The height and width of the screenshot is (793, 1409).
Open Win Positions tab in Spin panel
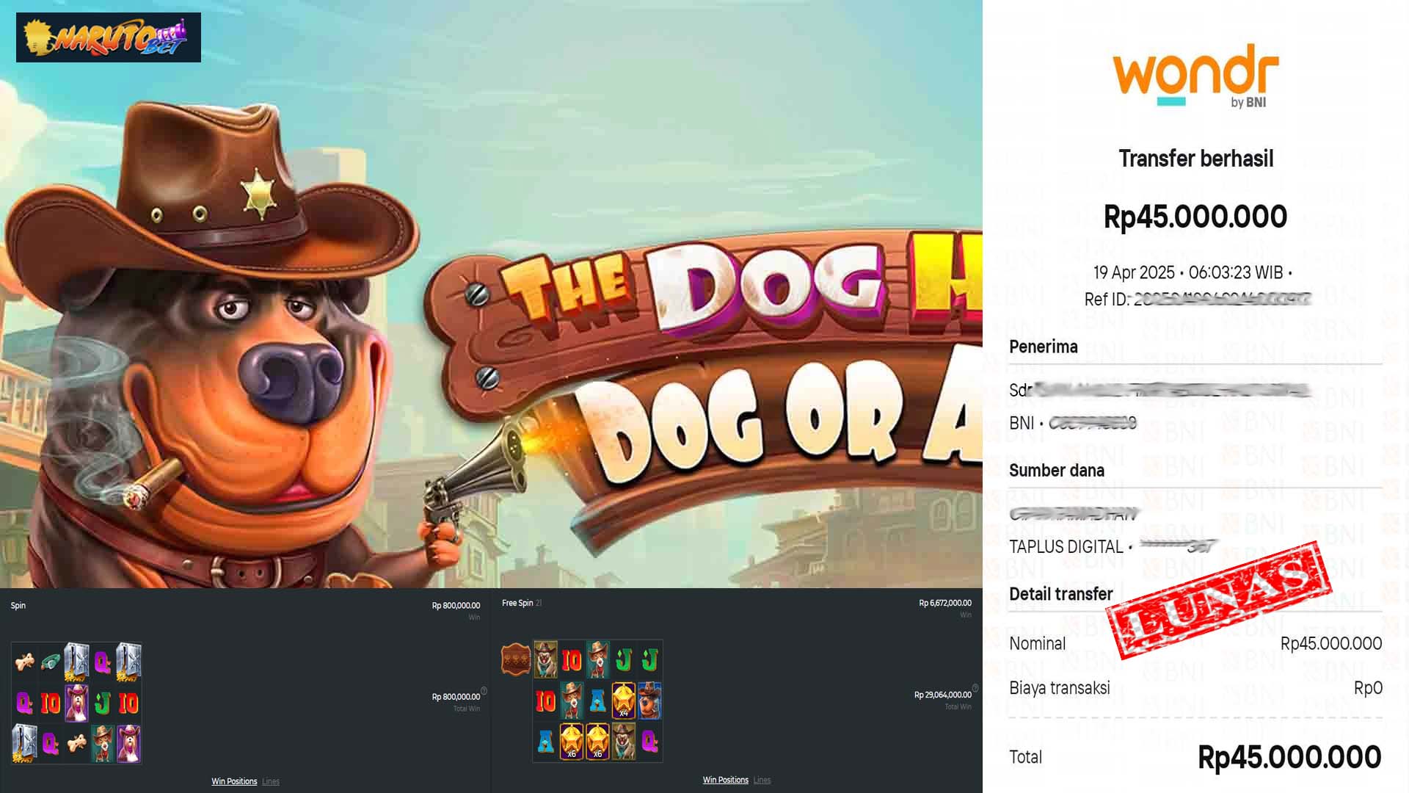click(234, 781)
